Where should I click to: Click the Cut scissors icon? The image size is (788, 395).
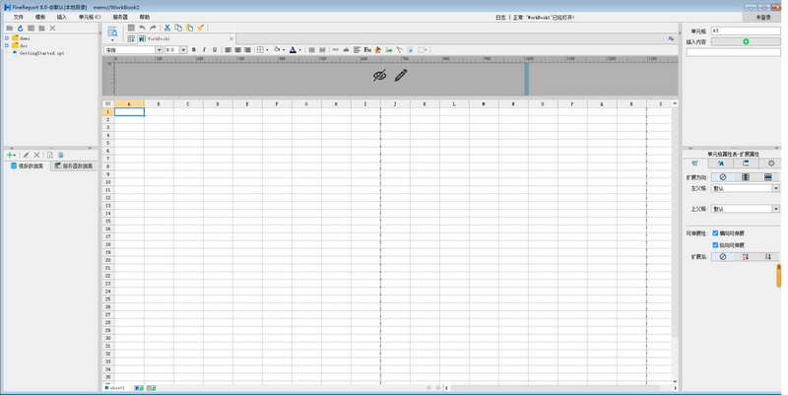tap(167, 29)
